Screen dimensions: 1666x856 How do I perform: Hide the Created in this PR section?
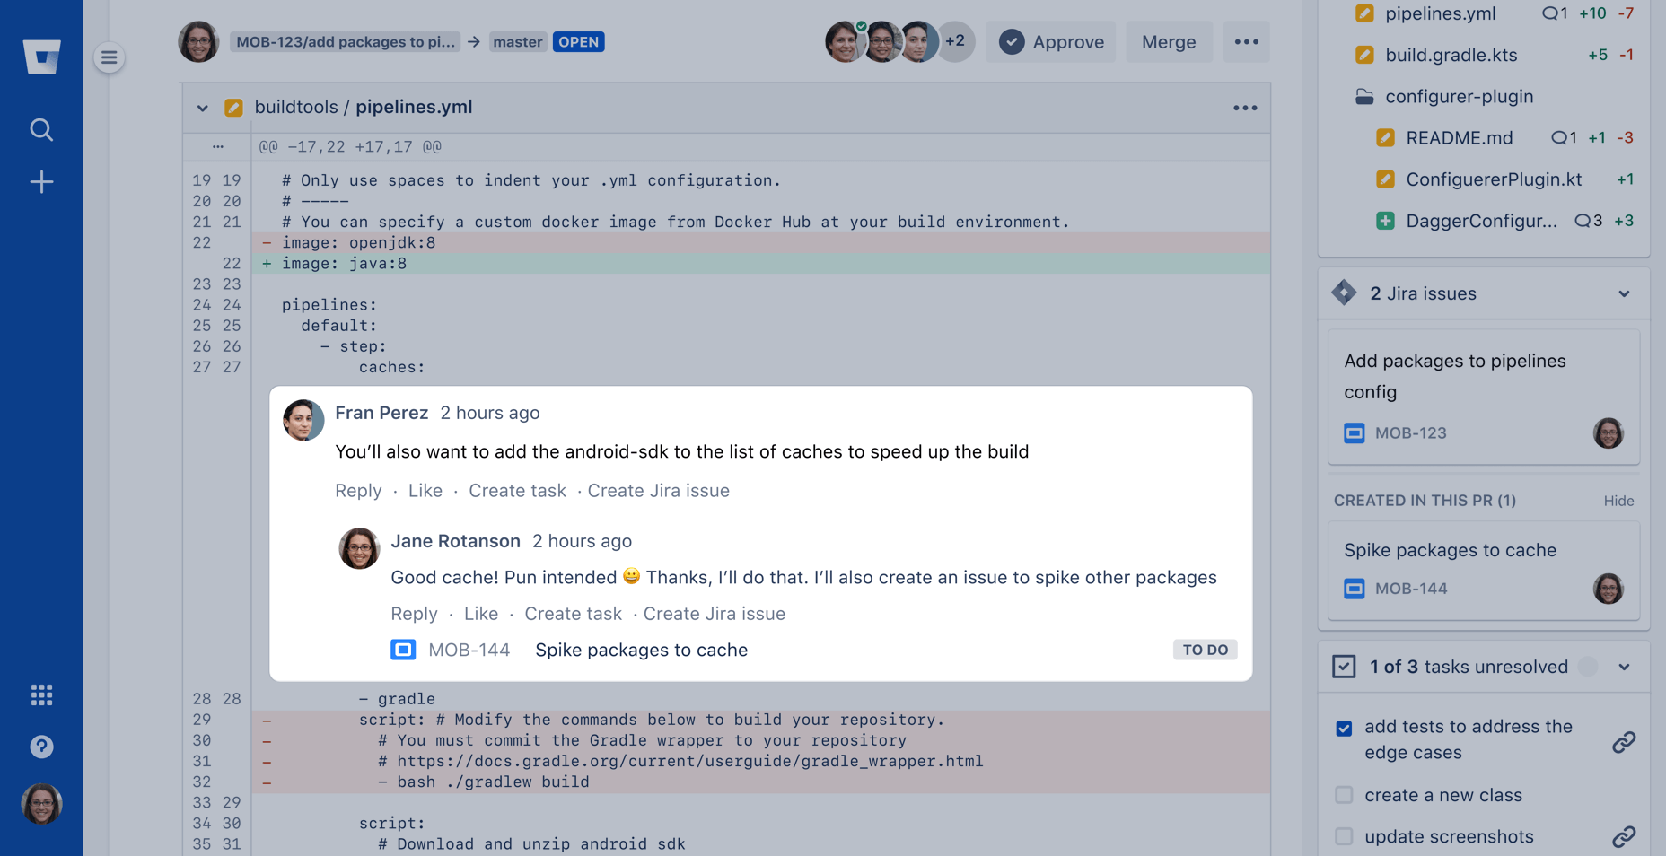[x=1618, y=501]
